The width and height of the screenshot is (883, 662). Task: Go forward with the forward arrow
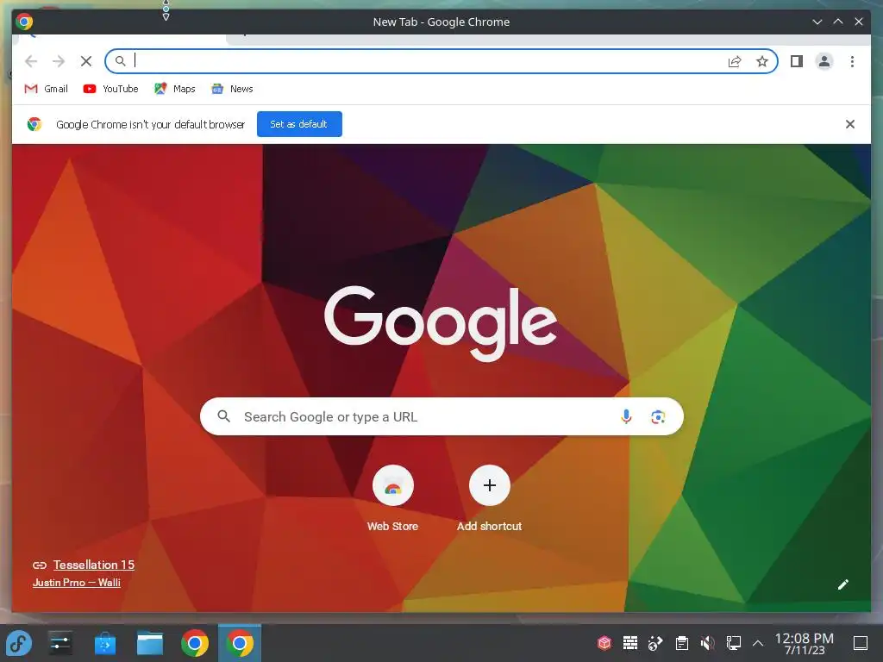(58, 61)
